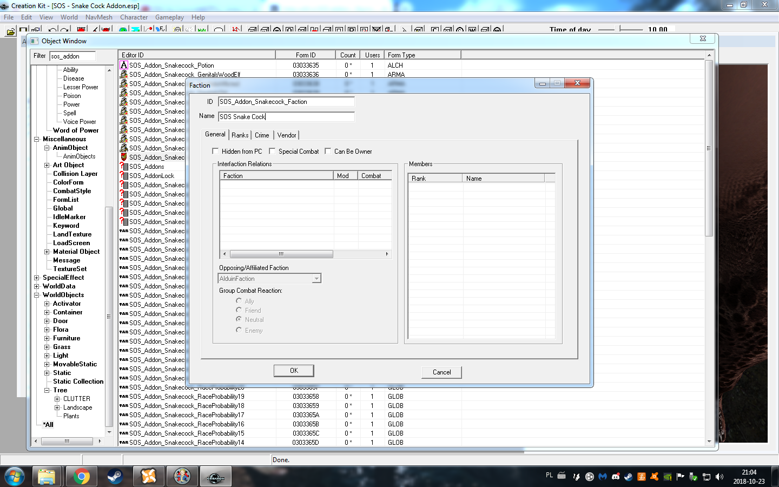Click the object tree horizontal scrollbar thumb

click(67, 441)
